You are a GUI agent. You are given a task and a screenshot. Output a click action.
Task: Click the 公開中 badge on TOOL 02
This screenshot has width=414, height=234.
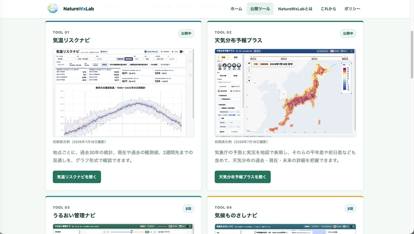point(348,33)
